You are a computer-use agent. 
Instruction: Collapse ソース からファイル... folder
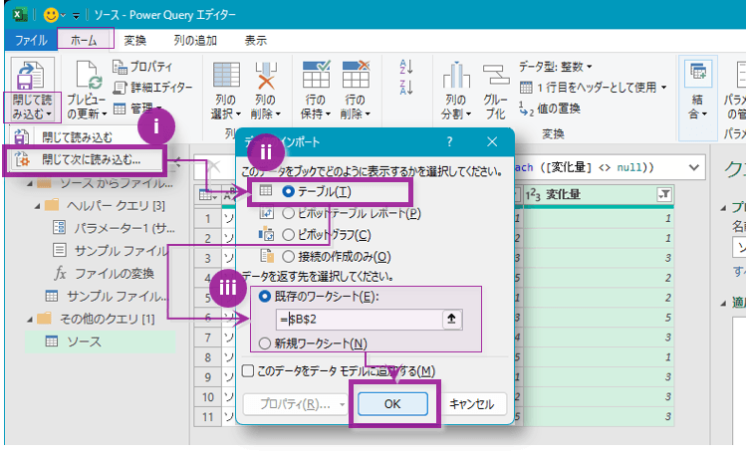click(30, 183)
